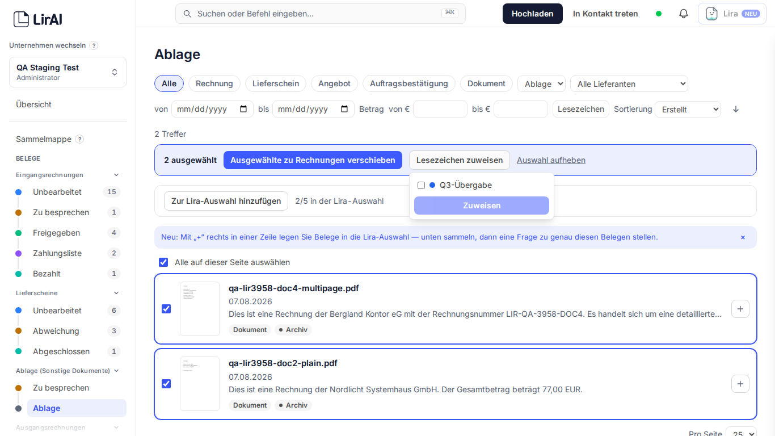
Task: Expand the Ausgangsrechnungen section
Action: click(x=116, y=427)
